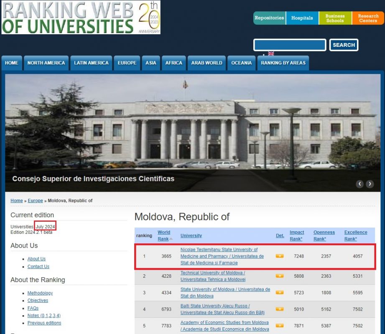The height and width of the screenshot is (334, 385).
Task: Click the details icon for Nicolae Testemițanu University
Action: (280, 256)
